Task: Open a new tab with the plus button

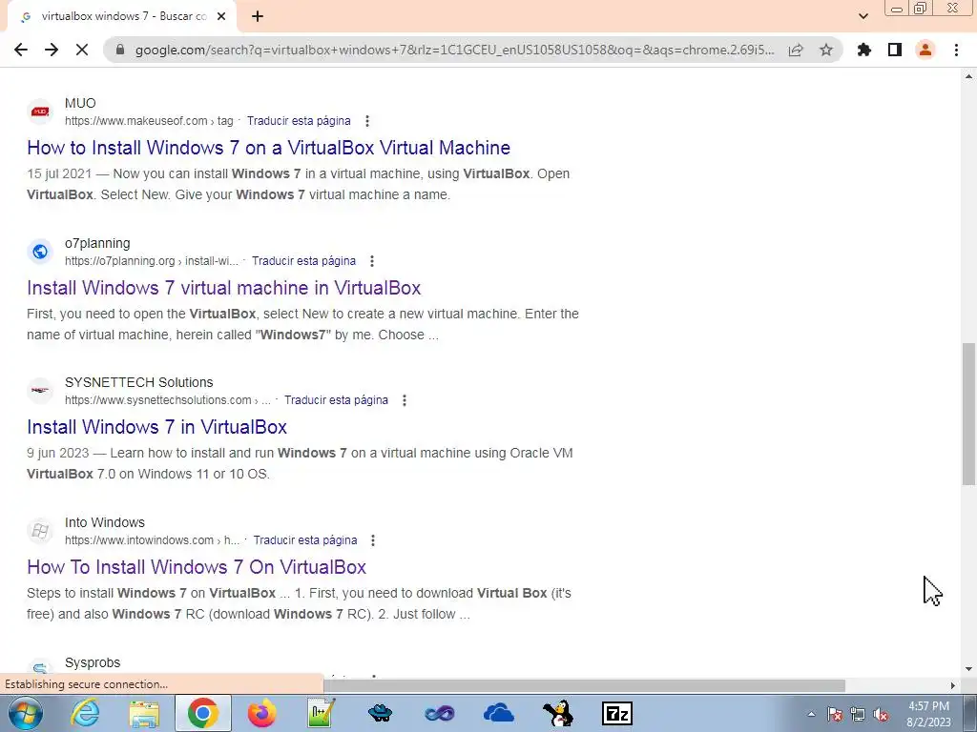Action: 258,17
